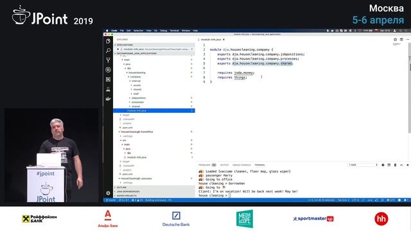Click the thumbs-up icon in status bar

377,200
